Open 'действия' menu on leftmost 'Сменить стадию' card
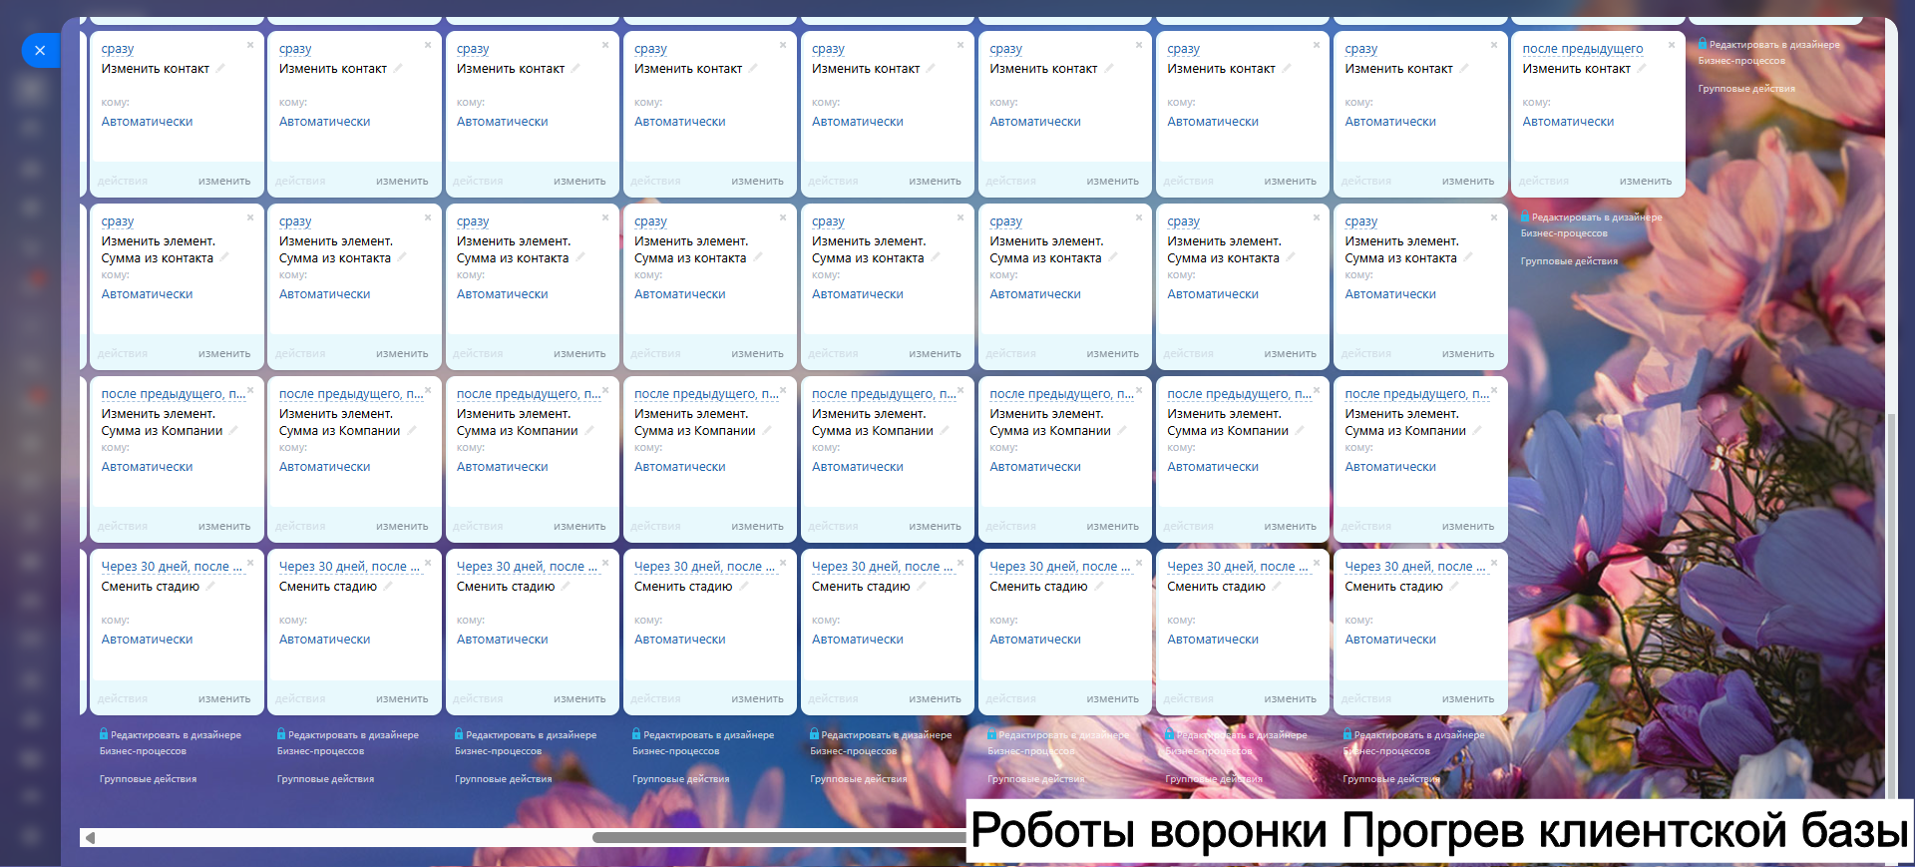The width and height of the screenshot is (1915, 867). click(x=123, y=699)
